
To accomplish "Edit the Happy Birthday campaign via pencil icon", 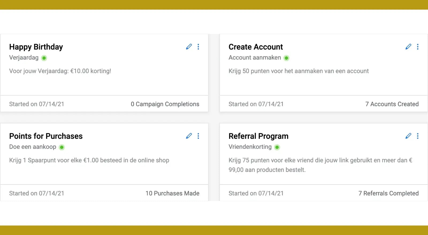I will coord(189,47).
